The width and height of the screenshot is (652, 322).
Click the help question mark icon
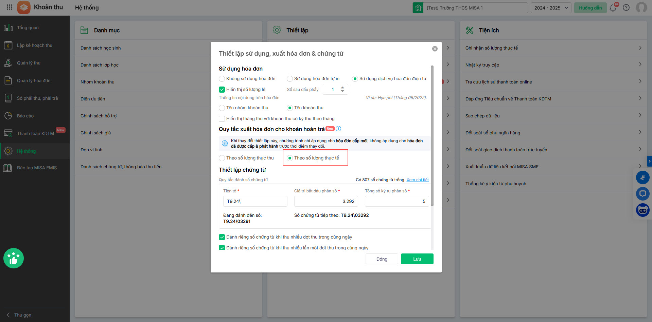click(x=626, y=7)
